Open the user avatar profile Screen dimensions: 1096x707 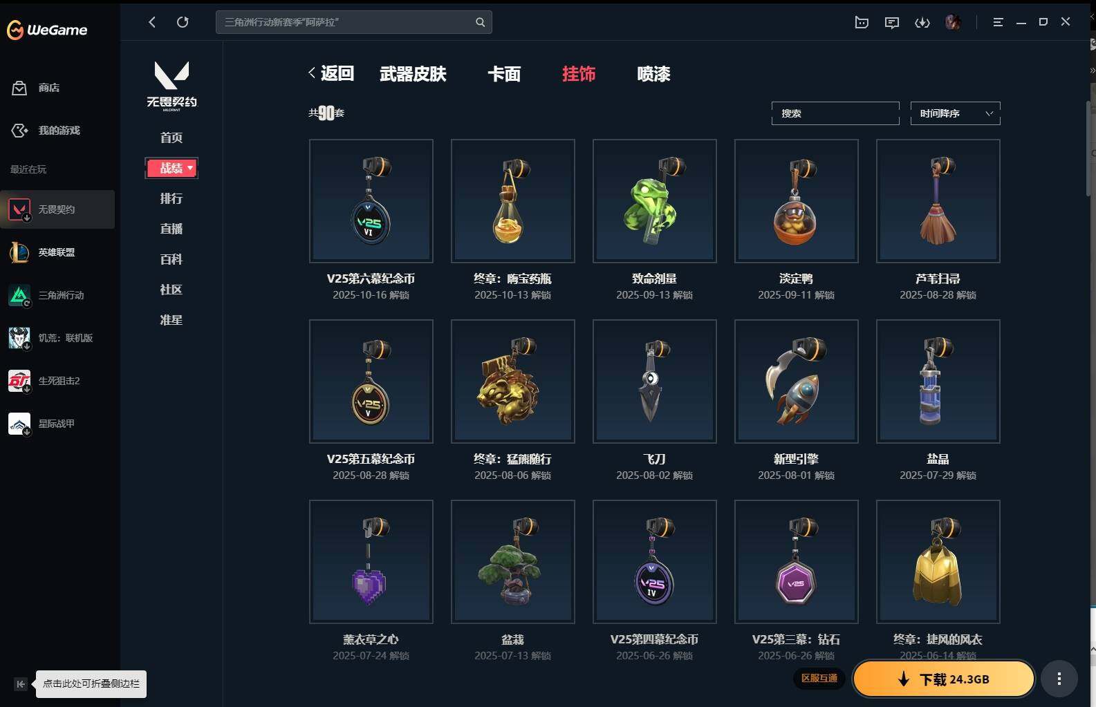point(953,22)
